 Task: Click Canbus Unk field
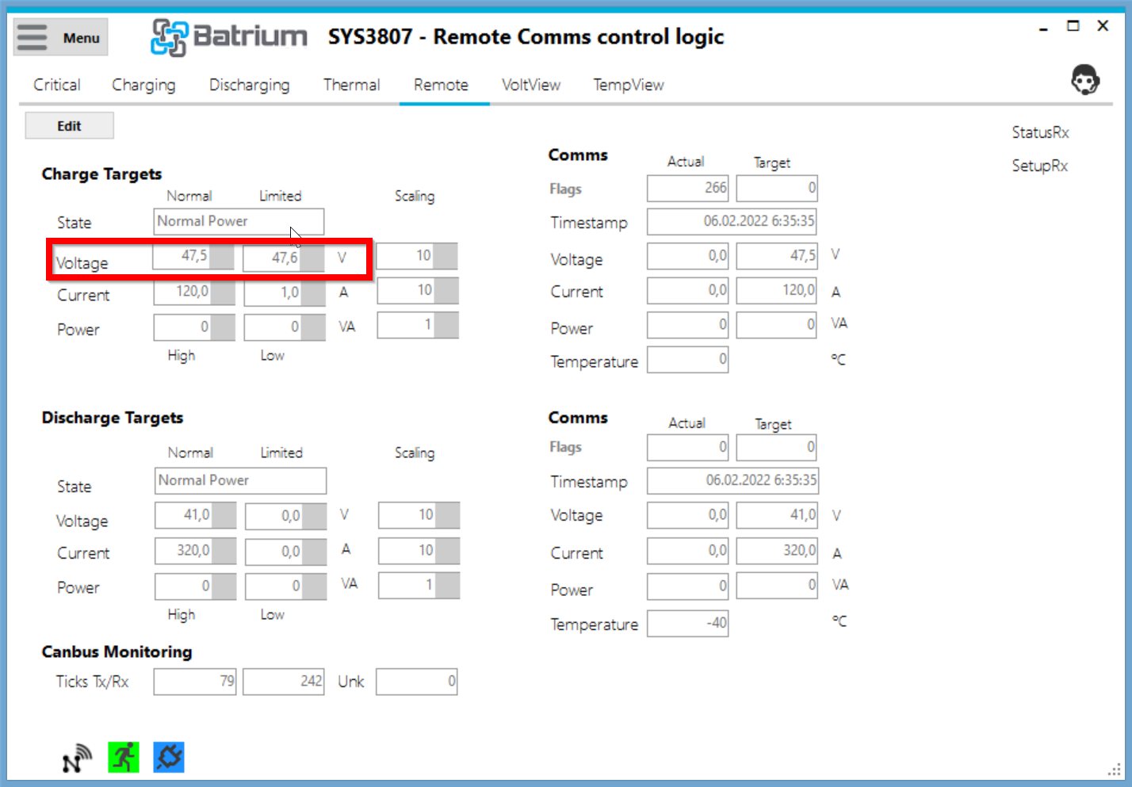click(x=417, y=682)
